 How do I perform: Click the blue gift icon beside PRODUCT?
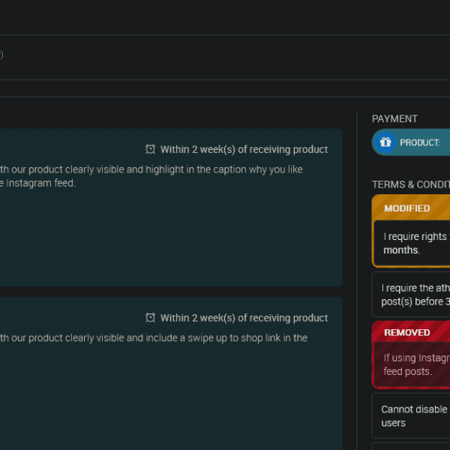pos(385,142)
